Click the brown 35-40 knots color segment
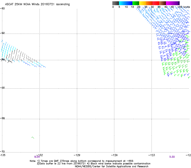The image size is (191, 168). click(163, 3)
